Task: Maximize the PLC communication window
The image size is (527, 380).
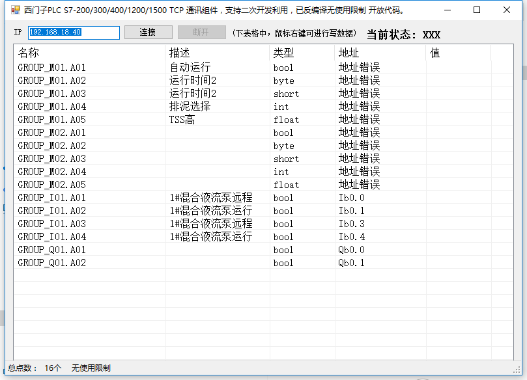Action: coord(477,10)
